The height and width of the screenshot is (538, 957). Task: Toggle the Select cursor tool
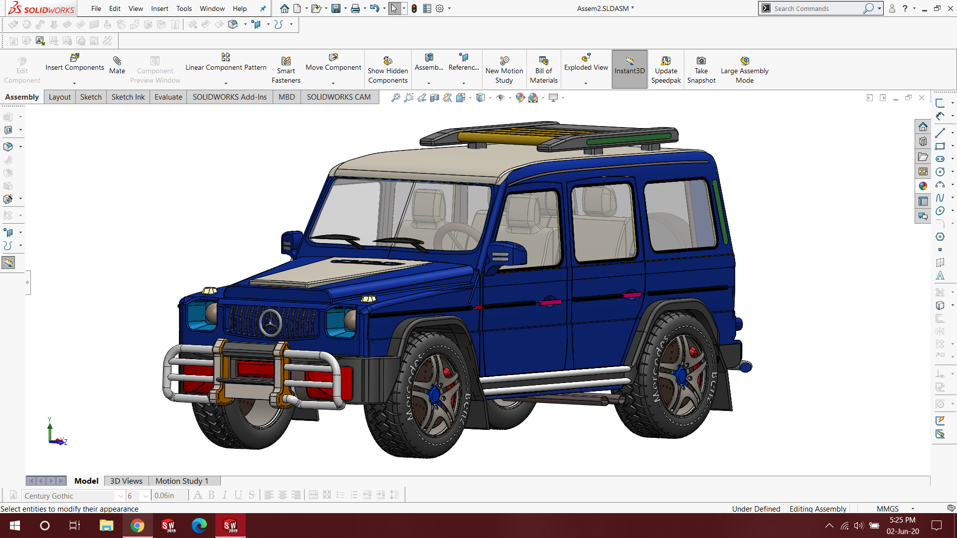[394, 8]
